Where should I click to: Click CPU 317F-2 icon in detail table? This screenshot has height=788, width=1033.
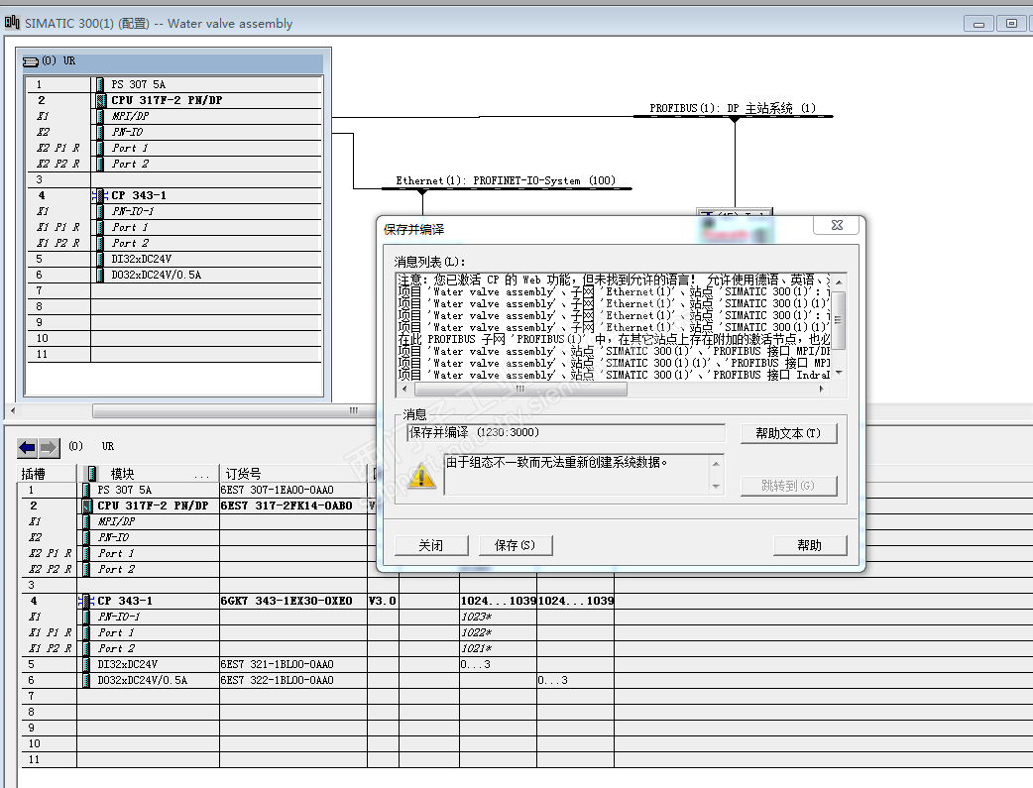[x=87, y=507]
